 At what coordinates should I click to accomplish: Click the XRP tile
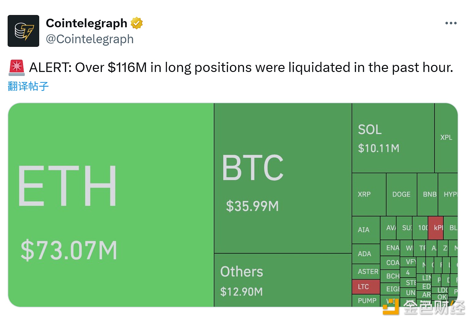[x=369, y=194]
